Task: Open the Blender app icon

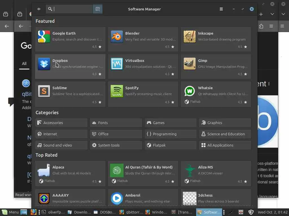Action: [x=117, y=37]
